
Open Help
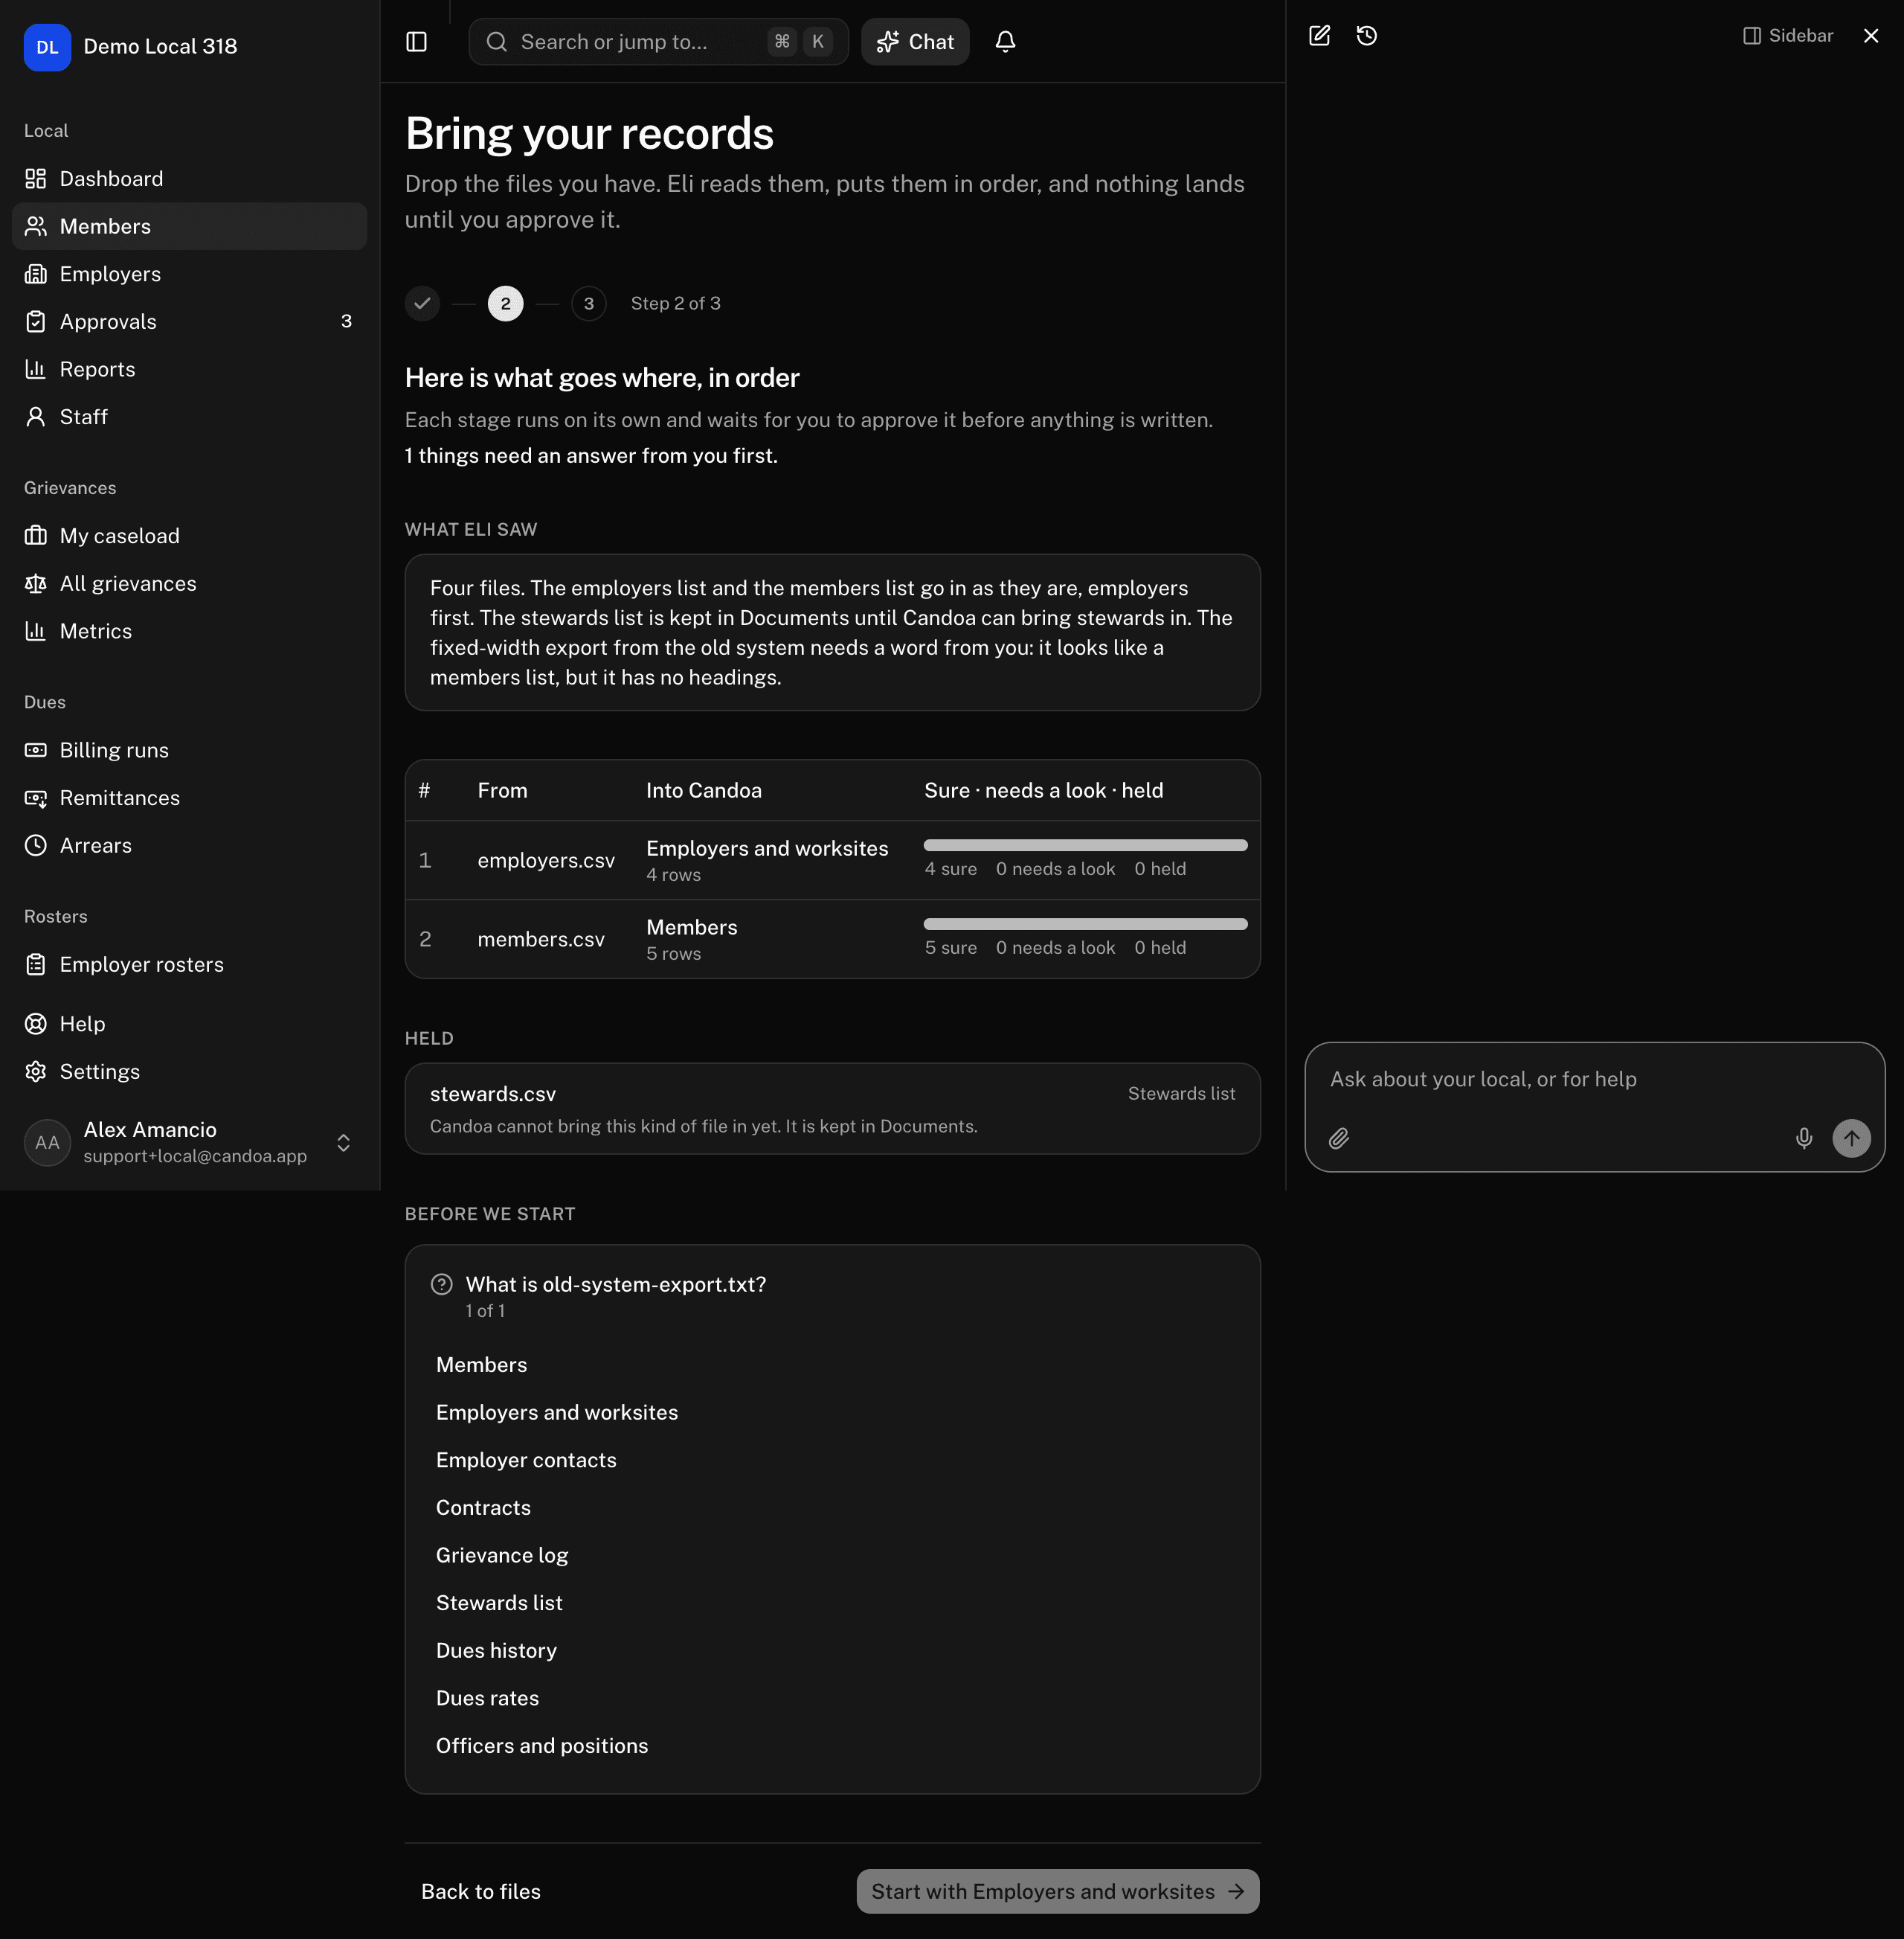(x=190, y=1025)
